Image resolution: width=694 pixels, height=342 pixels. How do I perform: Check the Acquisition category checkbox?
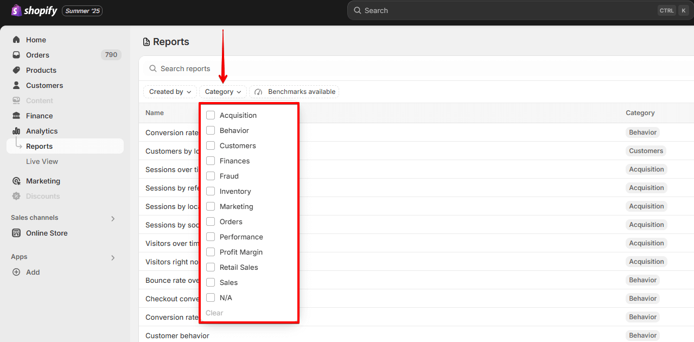211,115
